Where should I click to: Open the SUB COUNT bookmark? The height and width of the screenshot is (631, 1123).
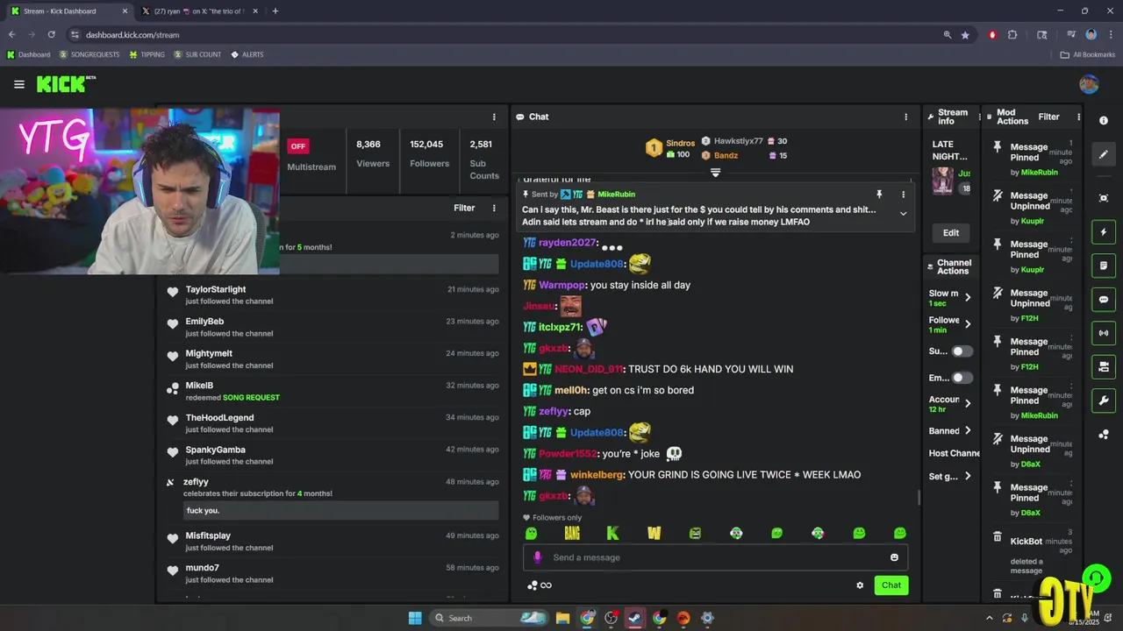pyautogui.click(x=197, y=54)
